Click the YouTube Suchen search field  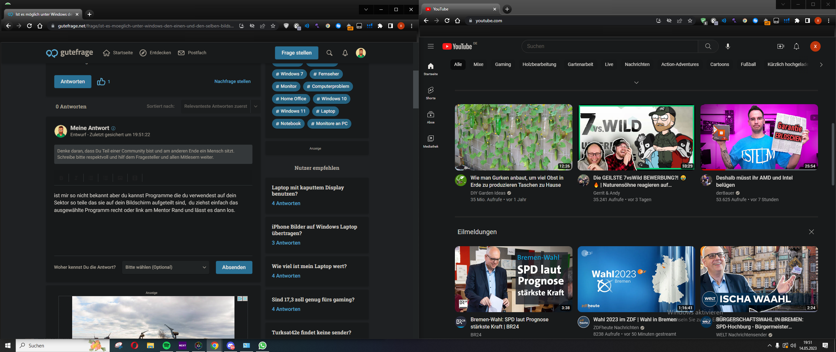click(609, 46)
